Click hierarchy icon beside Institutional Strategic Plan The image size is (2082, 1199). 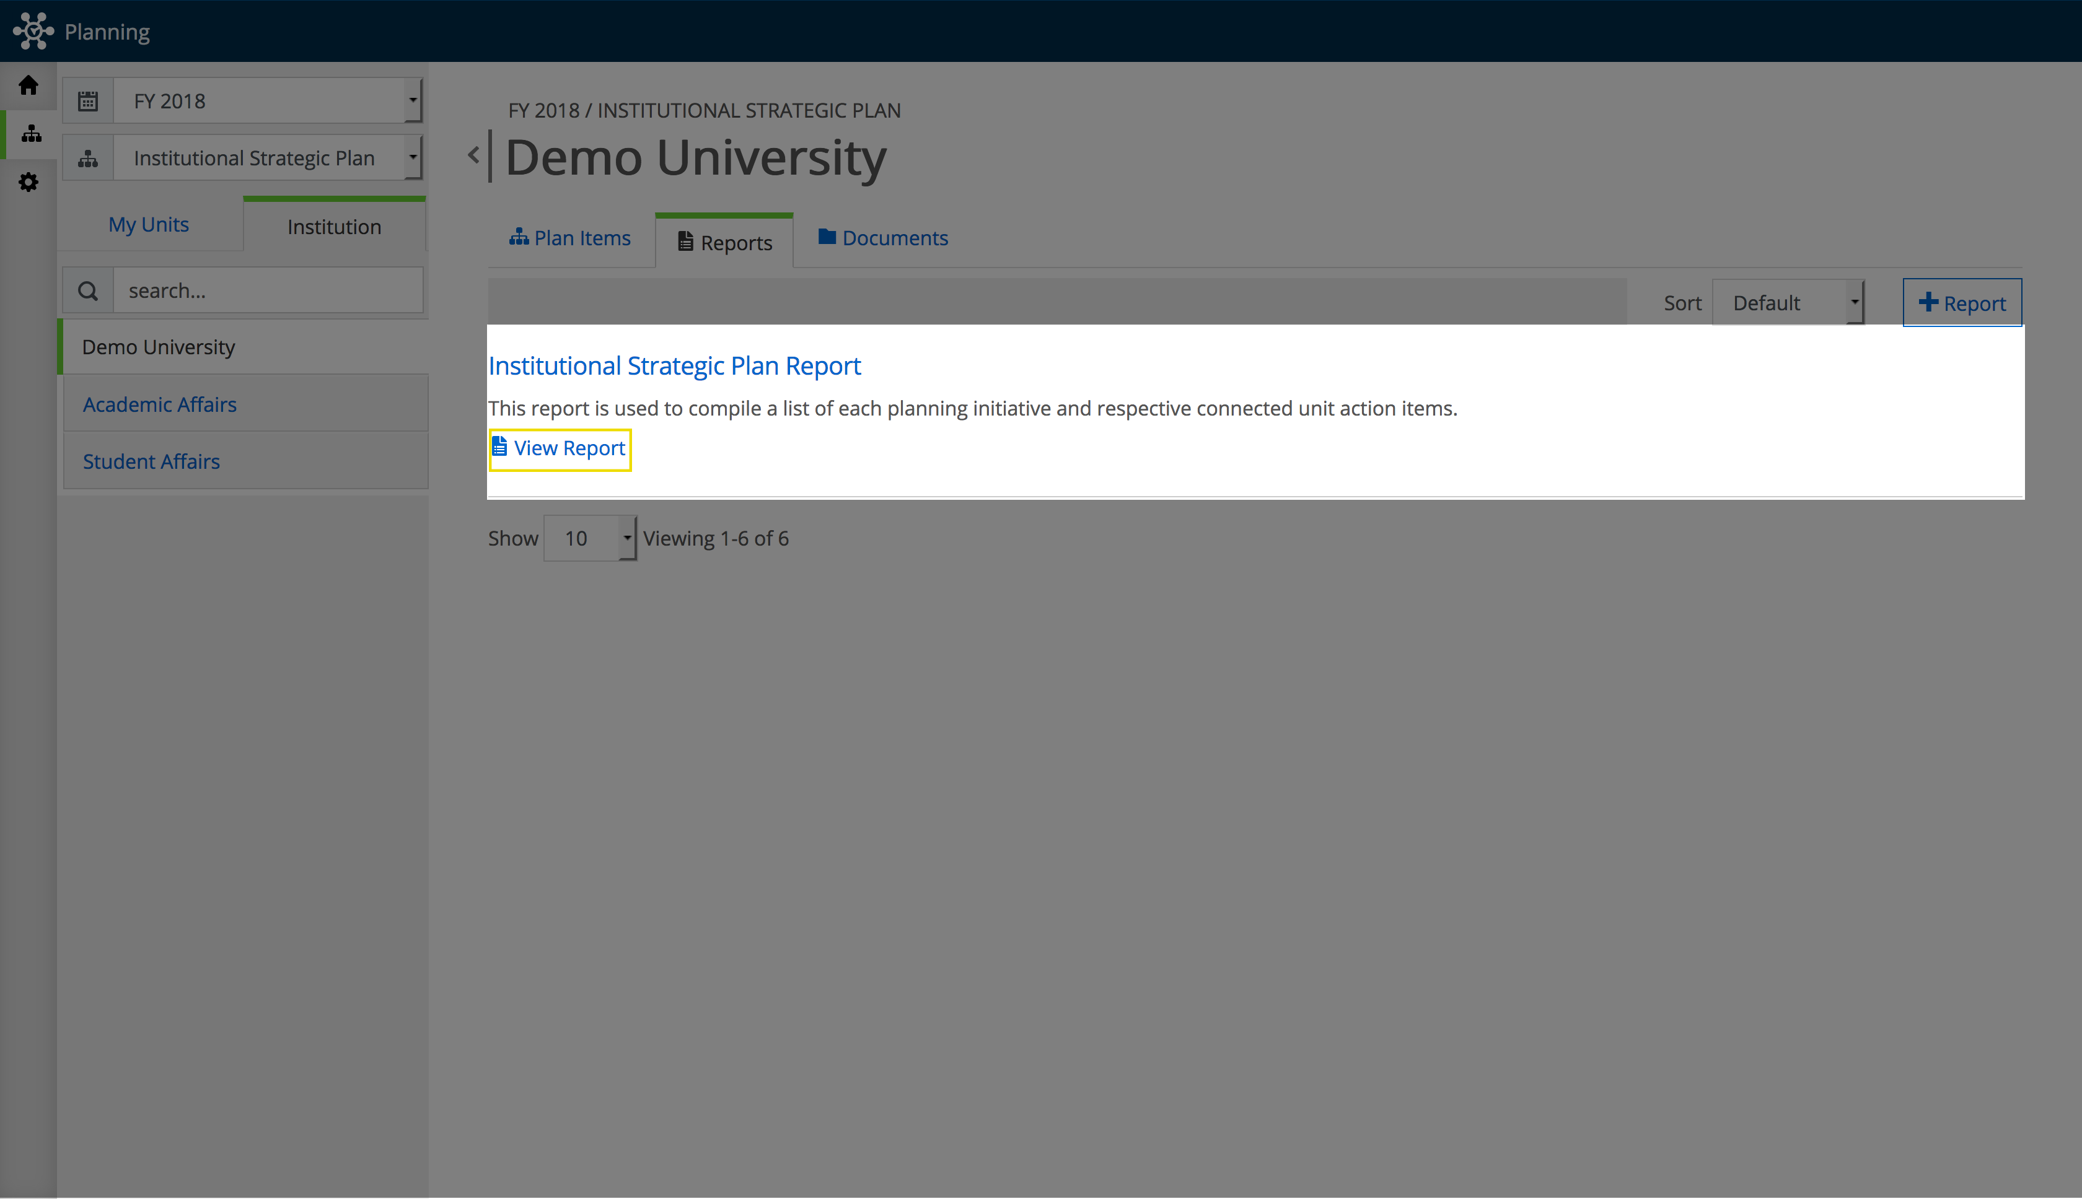pyautogui.click(x=88, y=158)
